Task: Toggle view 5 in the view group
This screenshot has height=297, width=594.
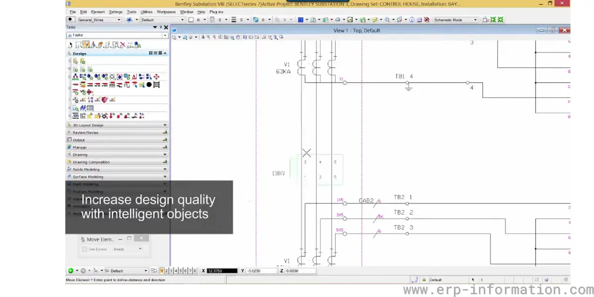Action: tap(181, 271)
